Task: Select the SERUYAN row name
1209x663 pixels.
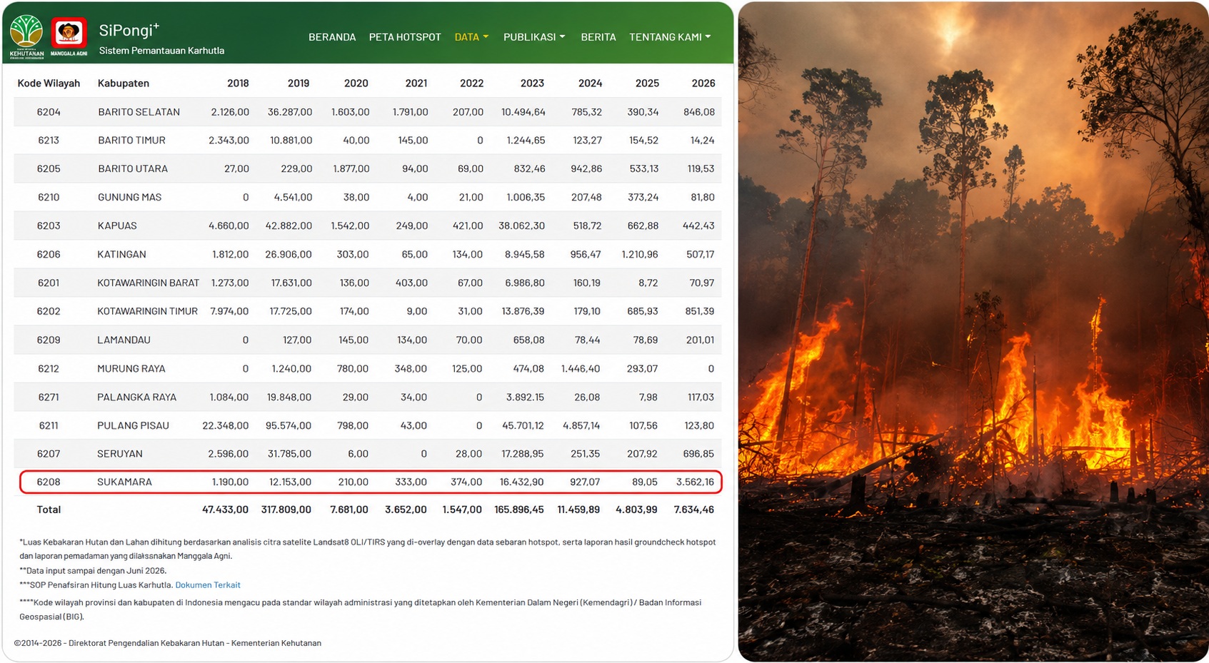Action: coord(120,454)
